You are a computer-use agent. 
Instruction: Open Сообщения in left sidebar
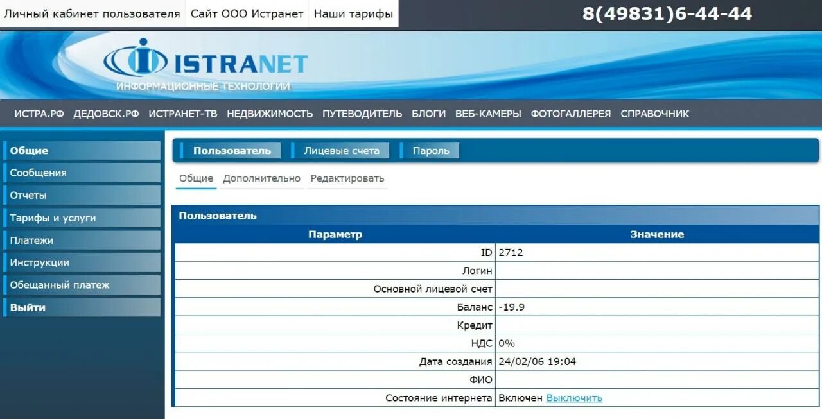click(82, 173)
